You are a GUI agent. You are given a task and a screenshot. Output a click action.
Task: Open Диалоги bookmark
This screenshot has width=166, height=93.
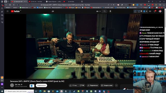(x=40, y=7)
